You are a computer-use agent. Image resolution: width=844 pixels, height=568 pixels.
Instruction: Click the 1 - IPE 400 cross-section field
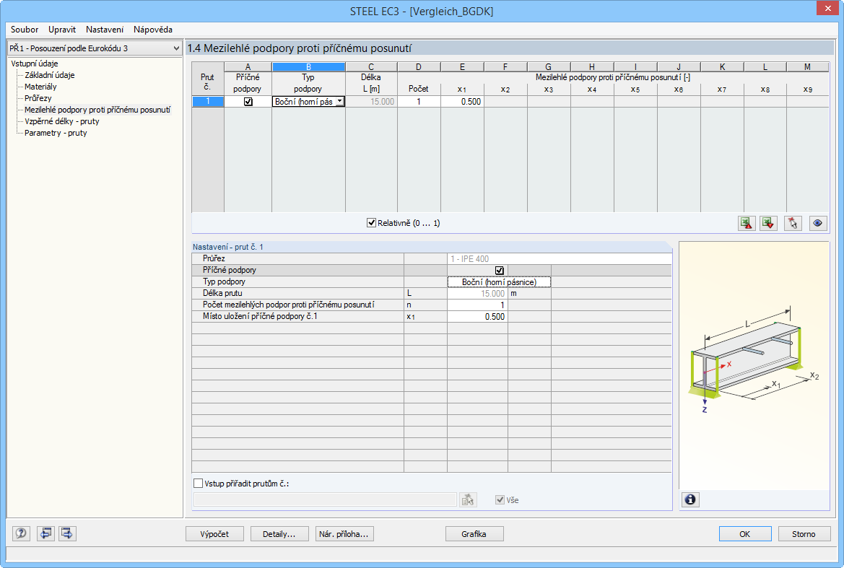[560, 258]
